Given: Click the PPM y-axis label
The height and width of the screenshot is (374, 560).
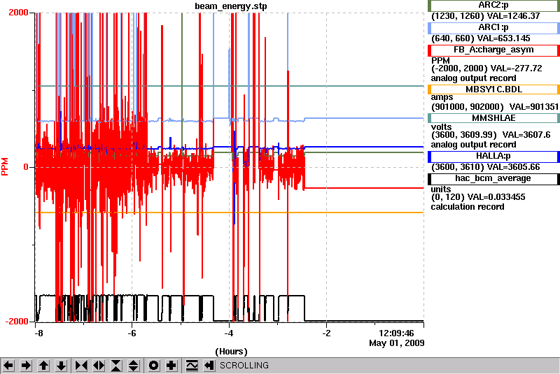Looking at the screenshot, I should pos(5,167).
